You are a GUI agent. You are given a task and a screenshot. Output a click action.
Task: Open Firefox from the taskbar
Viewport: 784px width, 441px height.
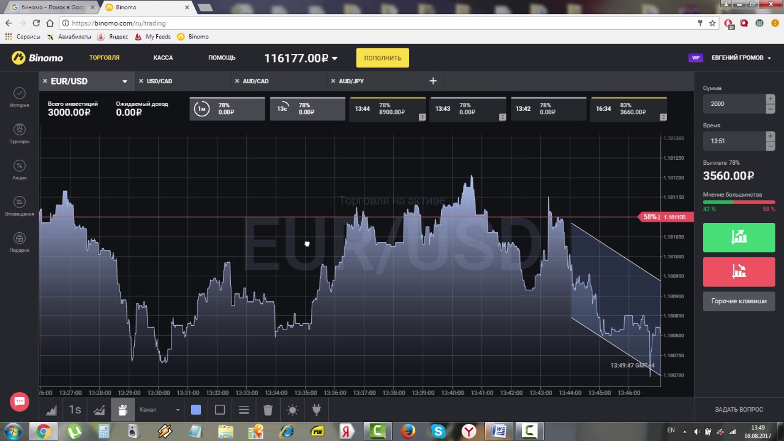(409, 431)
